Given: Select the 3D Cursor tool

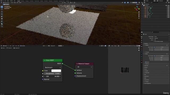Looking at the screenshot, I should point(2,9).
